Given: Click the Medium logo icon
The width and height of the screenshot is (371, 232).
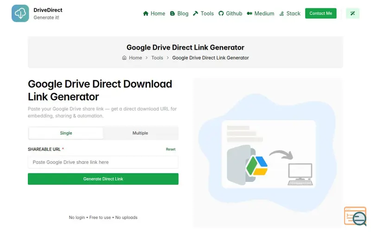Looking at the screenshot, I should pyautogui.click(x=249, y=13).
